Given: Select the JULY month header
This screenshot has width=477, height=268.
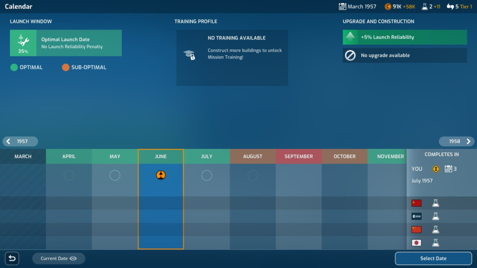Looking at the screenshot, I should [x=207, y=157].
